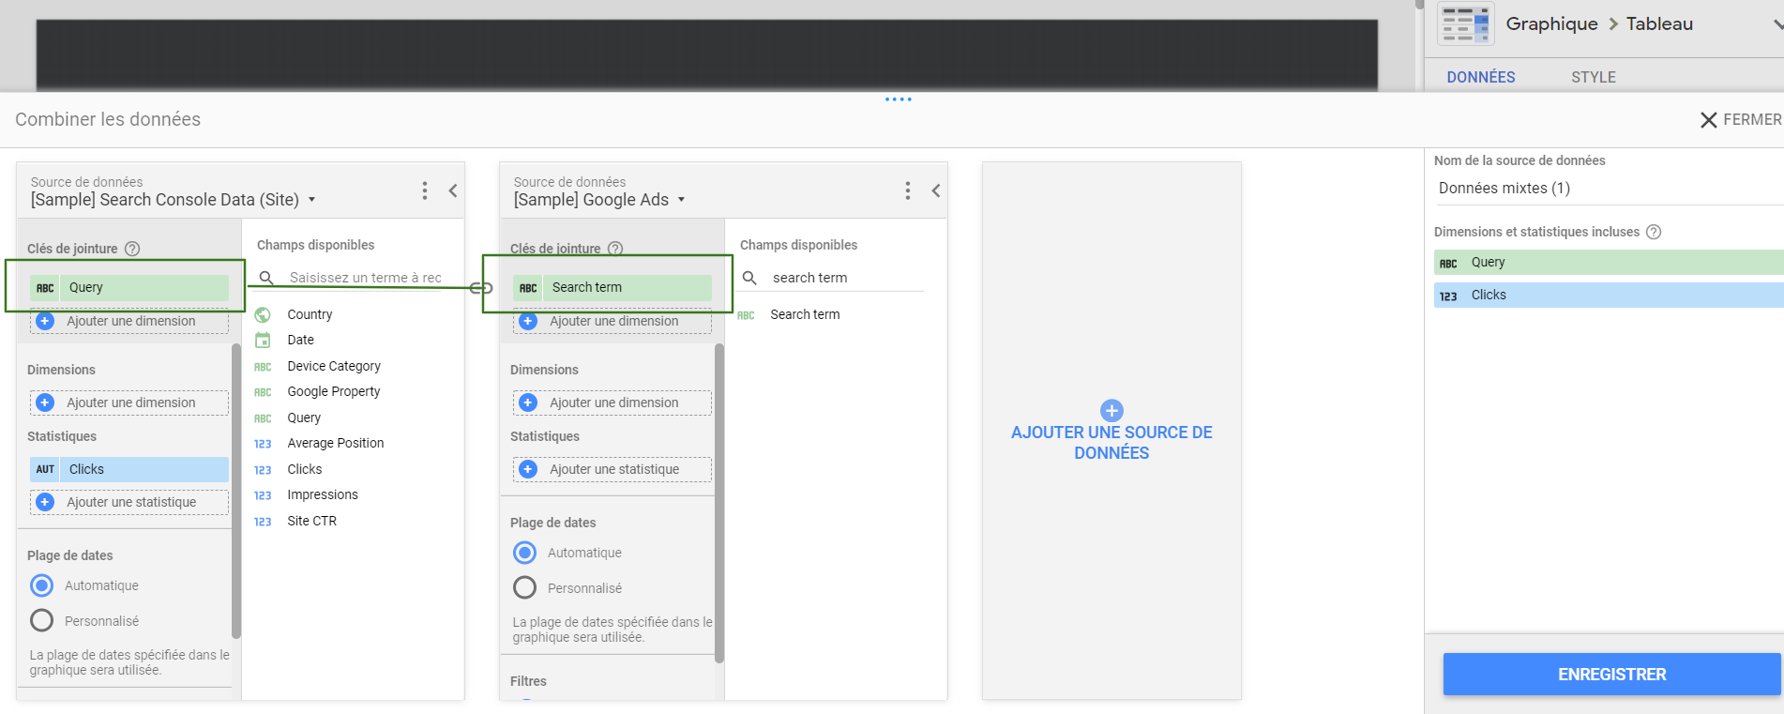Click the Query join key chip

coord(129,287)
